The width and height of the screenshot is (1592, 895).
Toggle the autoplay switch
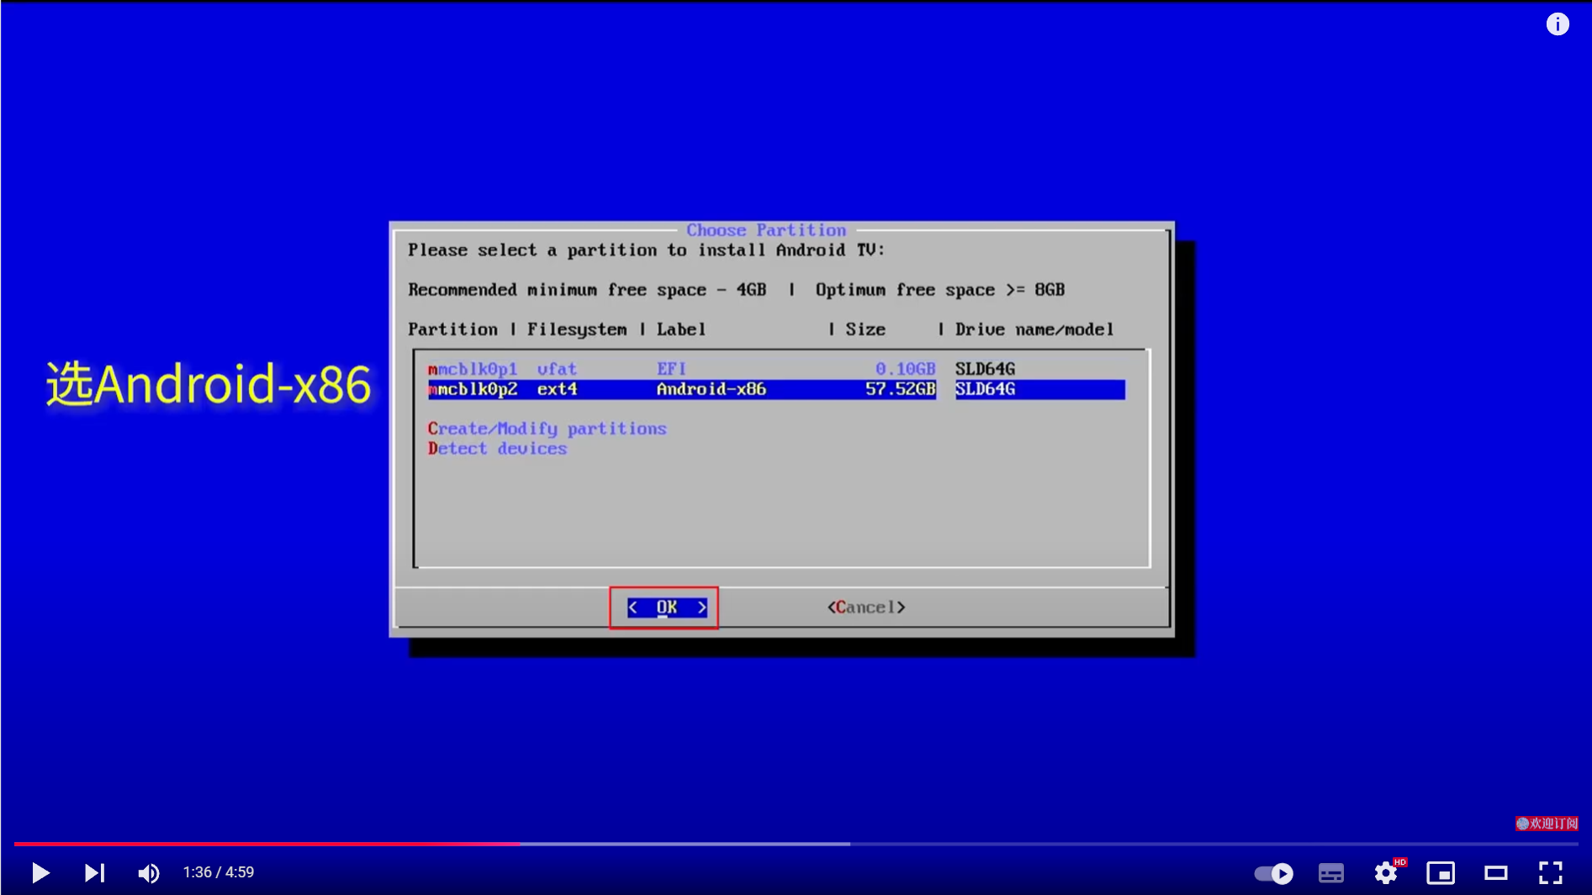(1273, 873)
